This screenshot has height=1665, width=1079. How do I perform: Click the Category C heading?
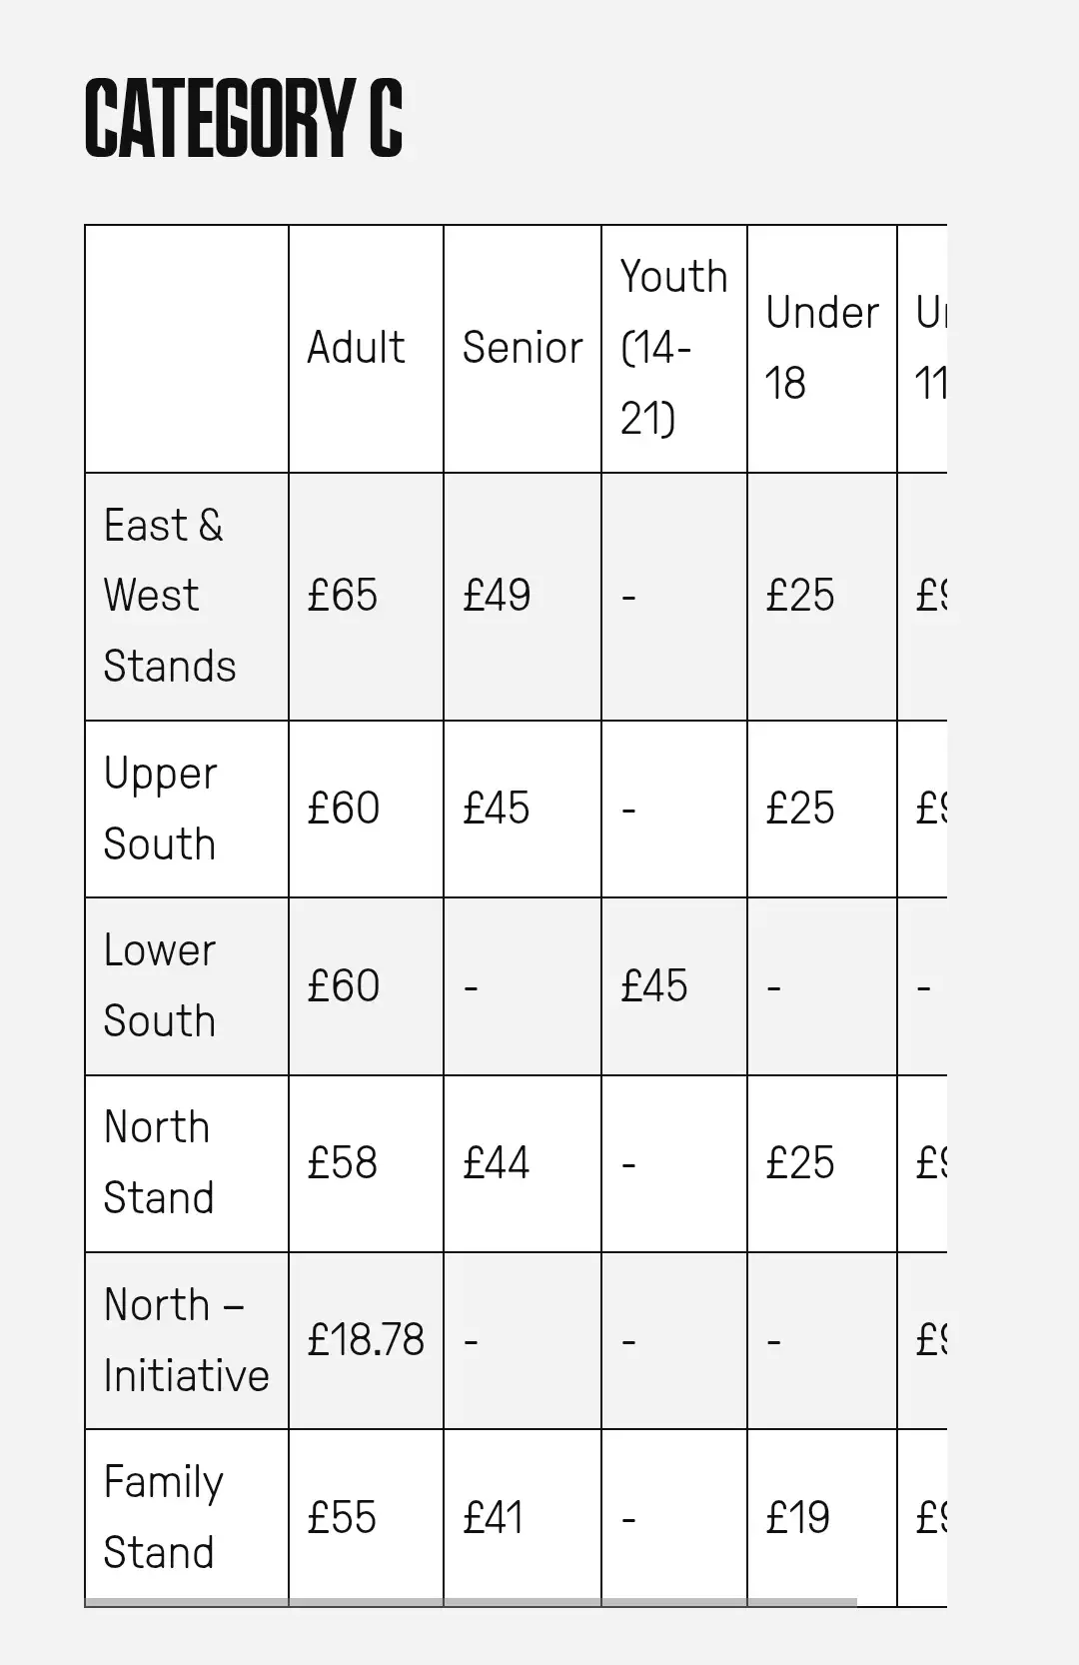[x=244, y=119]
